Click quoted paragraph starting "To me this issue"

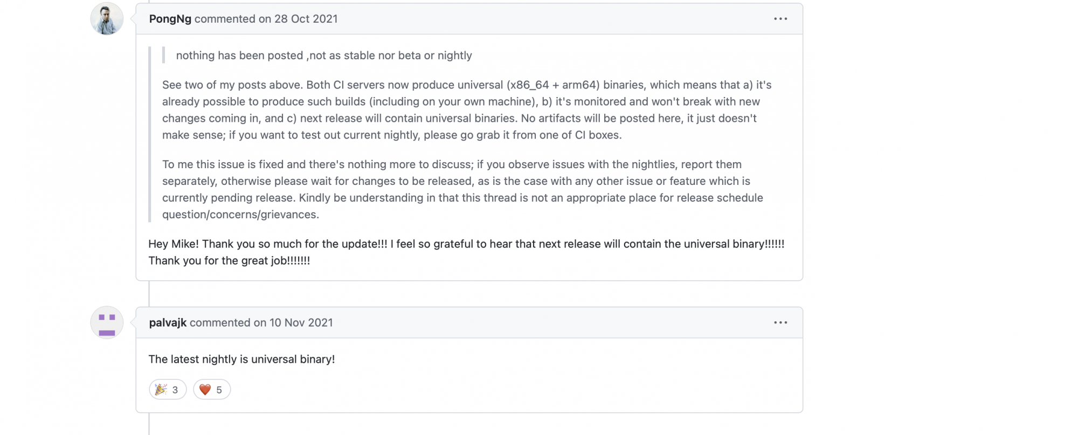pyautogui.click(x=458, y=189)
